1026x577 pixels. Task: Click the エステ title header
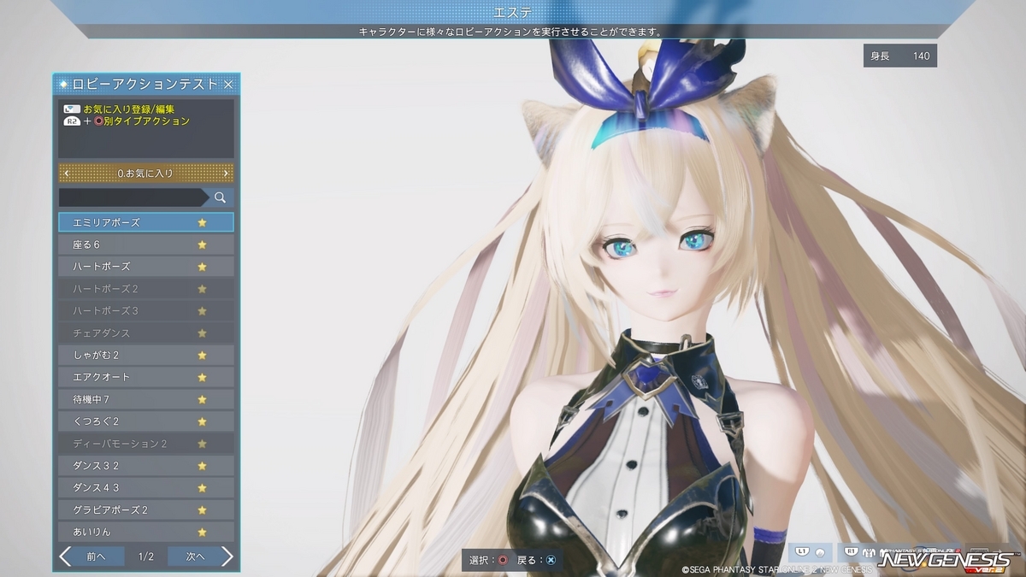coord(513,12)
